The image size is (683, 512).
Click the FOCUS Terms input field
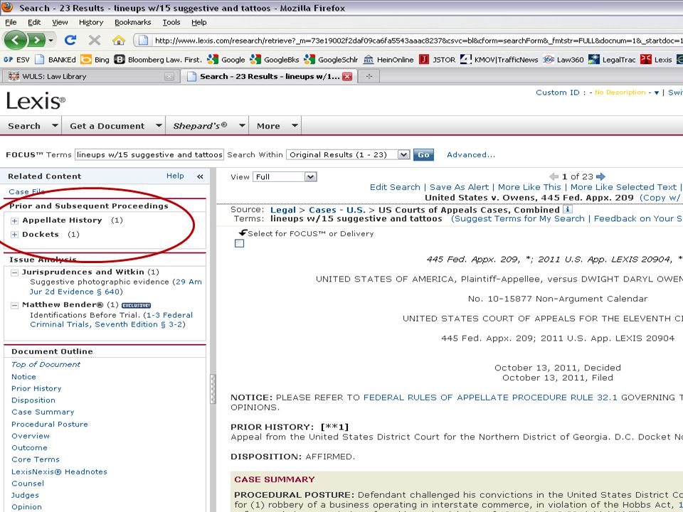coord(149,154)
